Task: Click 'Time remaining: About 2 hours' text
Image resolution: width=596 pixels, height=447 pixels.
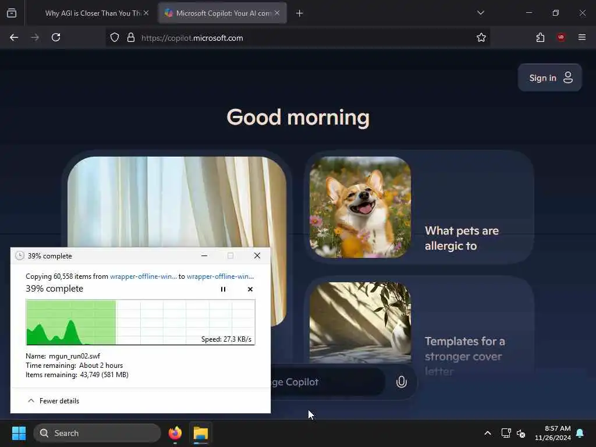Action: click(74, 366)
